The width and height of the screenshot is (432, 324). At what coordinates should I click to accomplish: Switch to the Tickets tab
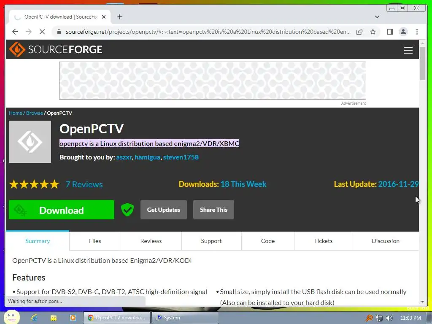323,241
